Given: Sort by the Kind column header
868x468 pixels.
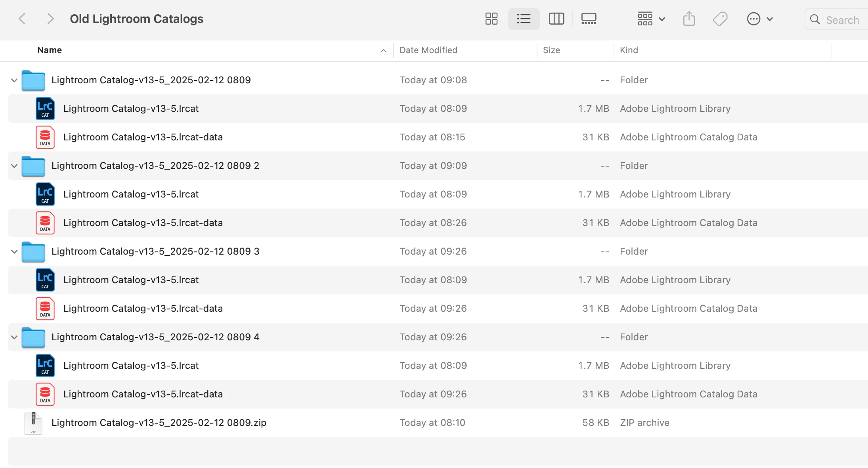Looking at the screenshot, I should click(629, 50).
